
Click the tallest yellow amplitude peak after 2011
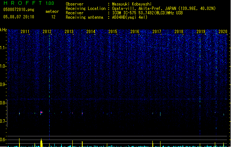[x=41, y=143]
